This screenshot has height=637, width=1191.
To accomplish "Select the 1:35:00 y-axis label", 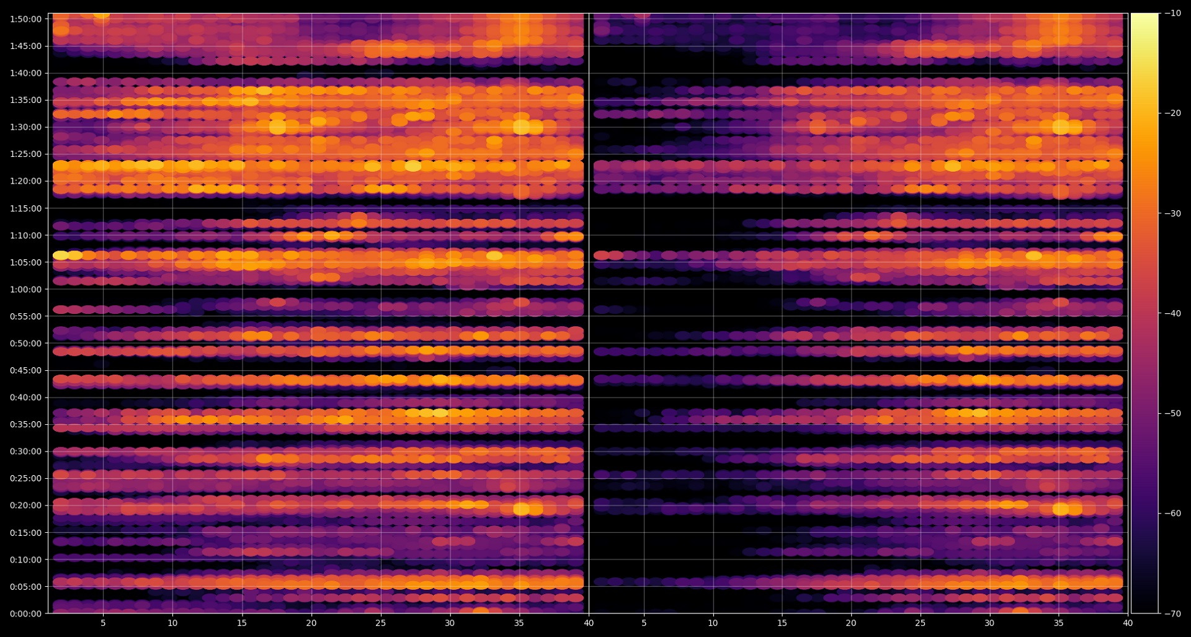I will (x=25, y=100).
